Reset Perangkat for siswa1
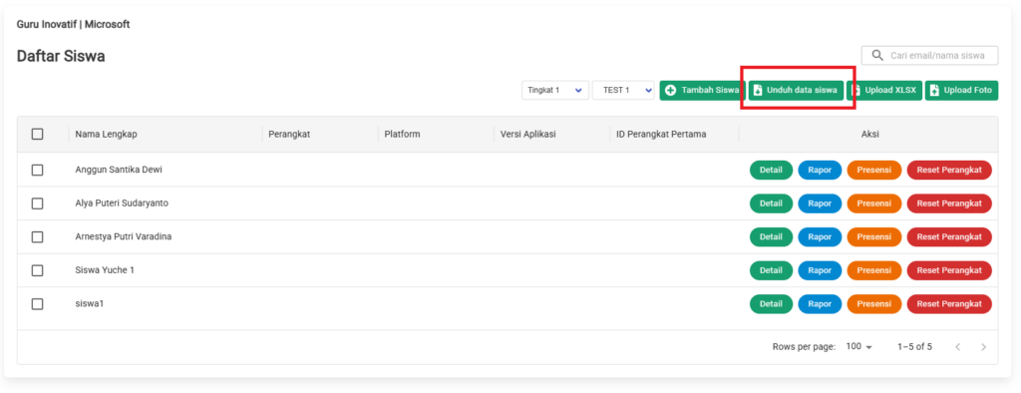Image resolution: width=1021 pixels, height=393 pixels. coord(949,303)
